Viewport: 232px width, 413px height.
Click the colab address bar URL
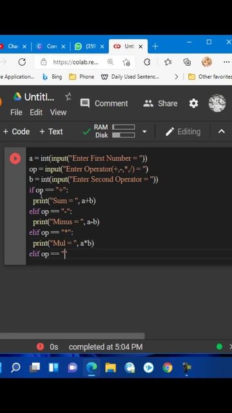(75, 62)
